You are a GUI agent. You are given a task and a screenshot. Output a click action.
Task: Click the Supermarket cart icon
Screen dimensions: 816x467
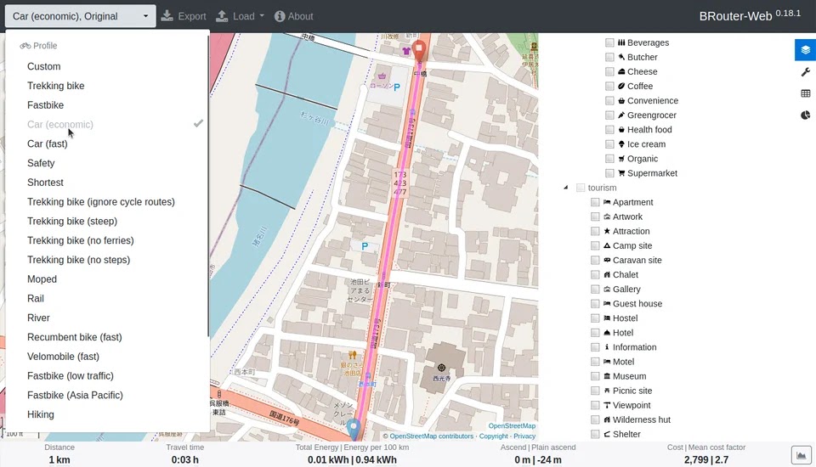[x=621, y=173]
